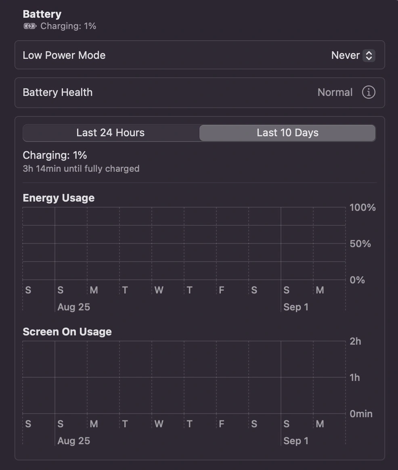Select Sep 1 in the Screen On Usage chart
The width and height of the screenshot is (398, 470).
point(295,441)
